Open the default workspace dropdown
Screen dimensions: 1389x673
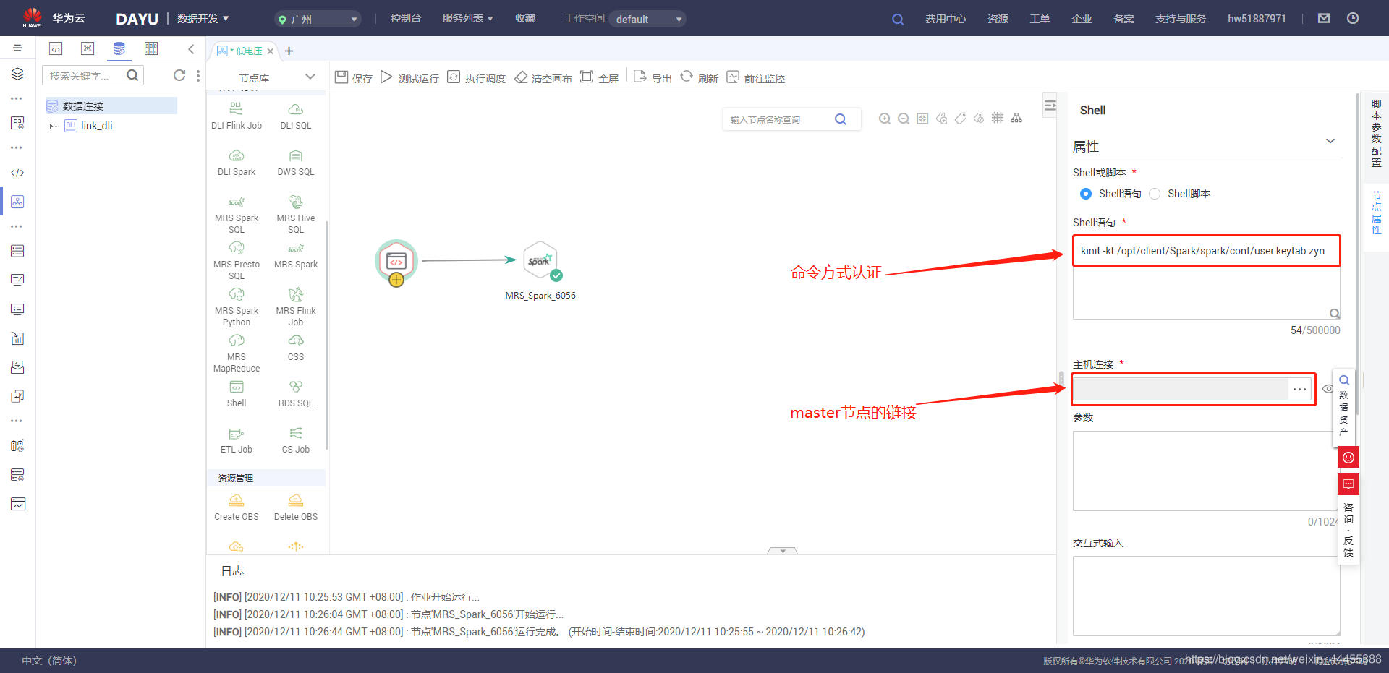647,19
